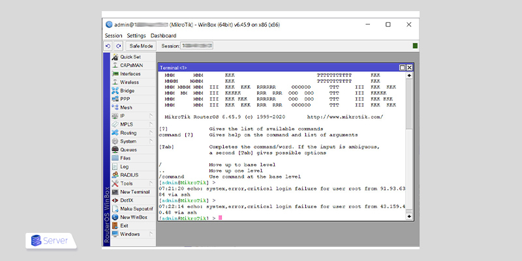Open the Dot1X icon
The image size is (522, 261).
[x=115, y=200]
